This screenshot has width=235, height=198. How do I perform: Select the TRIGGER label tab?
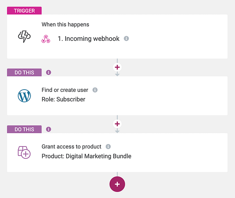pos(24,10)
